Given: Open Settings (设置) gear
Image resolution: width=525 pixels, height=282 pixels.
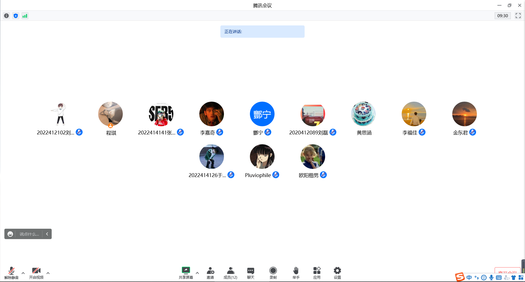Looking at the screenshot, I should tap(337, 273).
